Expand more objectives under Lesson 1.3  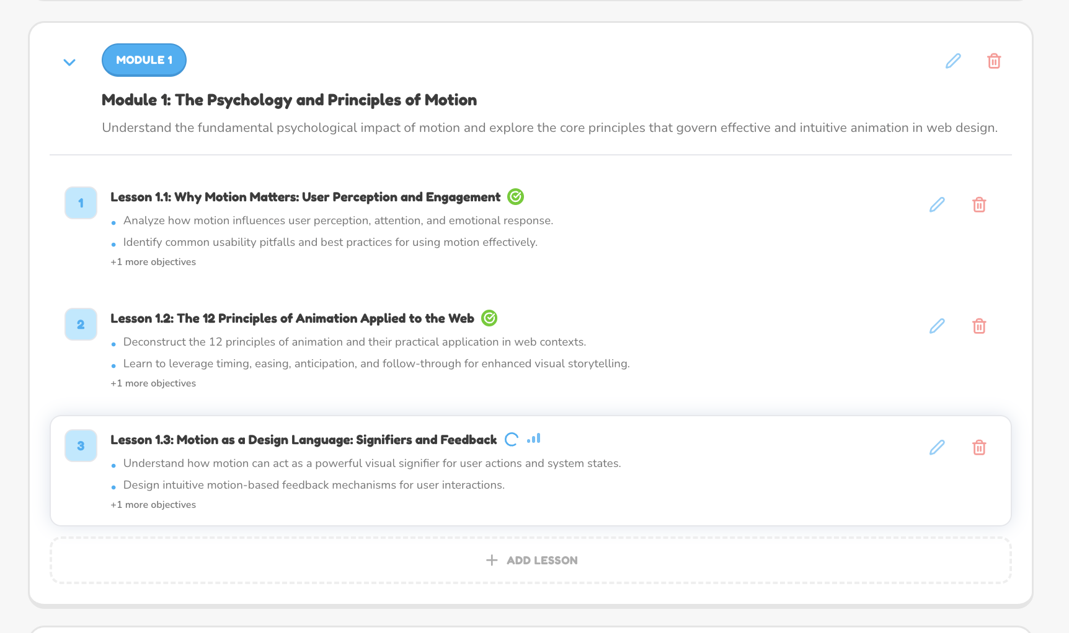click(x=153, y=505)
